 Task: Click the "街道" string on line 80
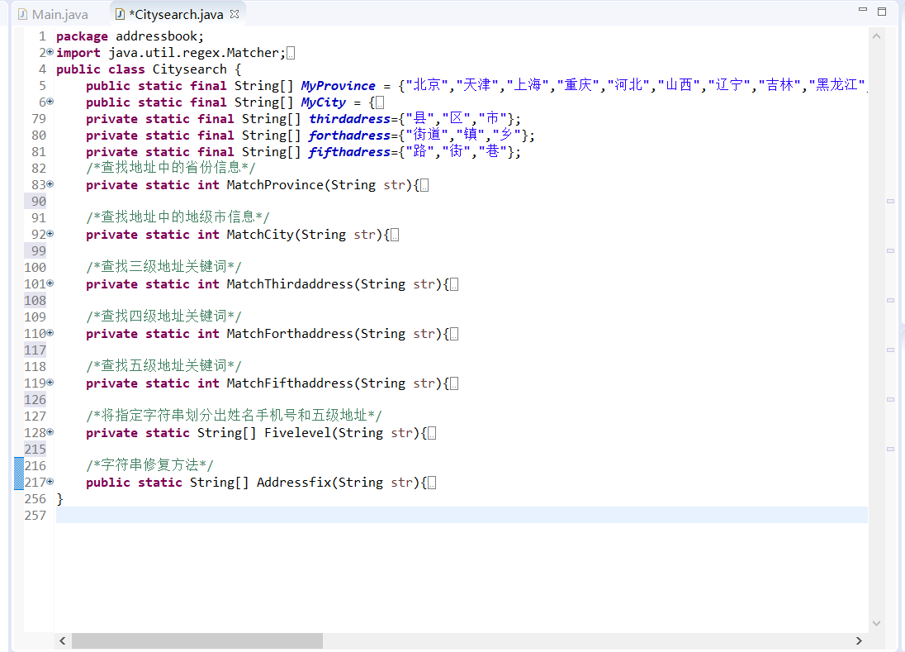click(427, 136)
